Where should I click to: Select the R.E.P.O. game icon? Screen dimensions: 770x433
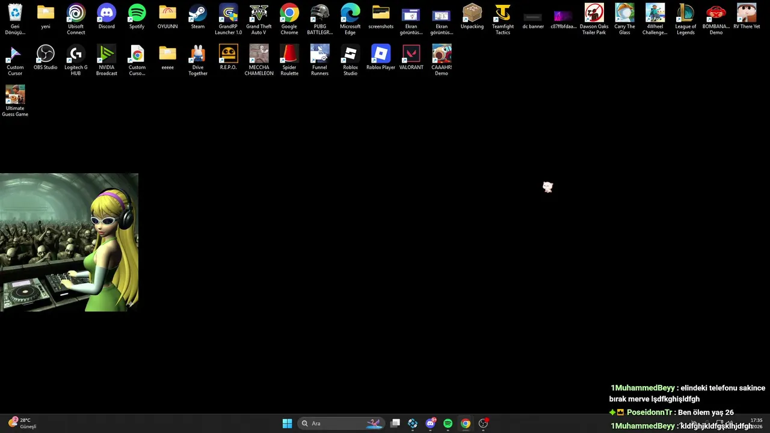tap(228, 57)
